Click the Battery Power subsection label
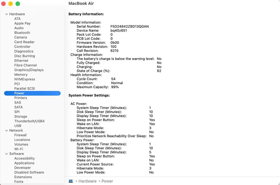The height and width of the screenshot is (185, 280). pos(82,140)
